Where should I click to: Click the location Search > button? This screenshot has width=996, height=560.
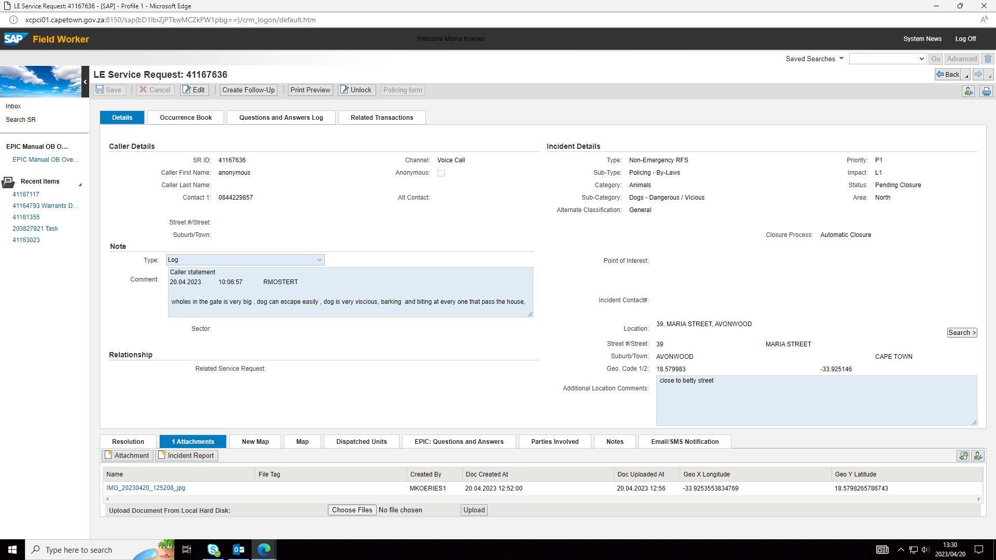(962, 332)
